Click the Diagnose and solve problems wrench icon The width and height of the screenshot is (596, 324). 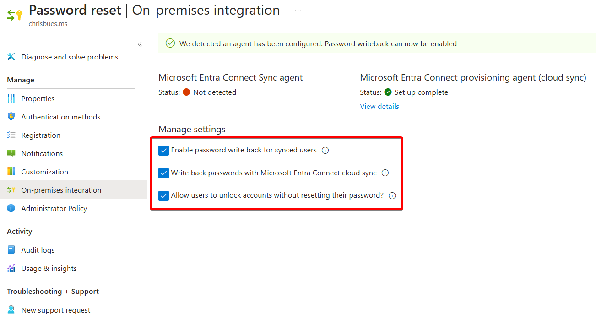(11, 56)
